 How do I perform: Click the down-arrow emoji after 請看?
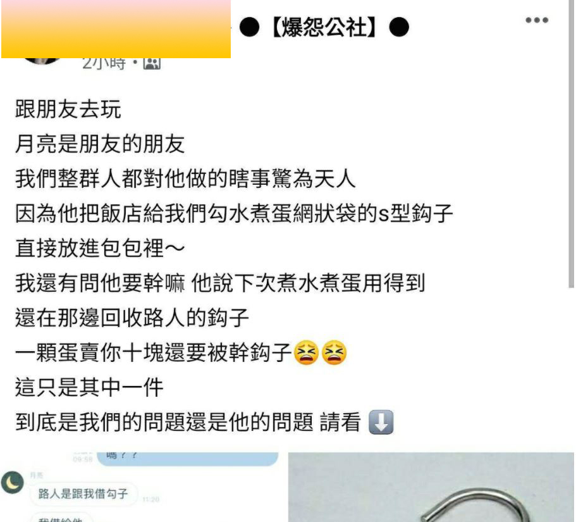coord(381,422)
